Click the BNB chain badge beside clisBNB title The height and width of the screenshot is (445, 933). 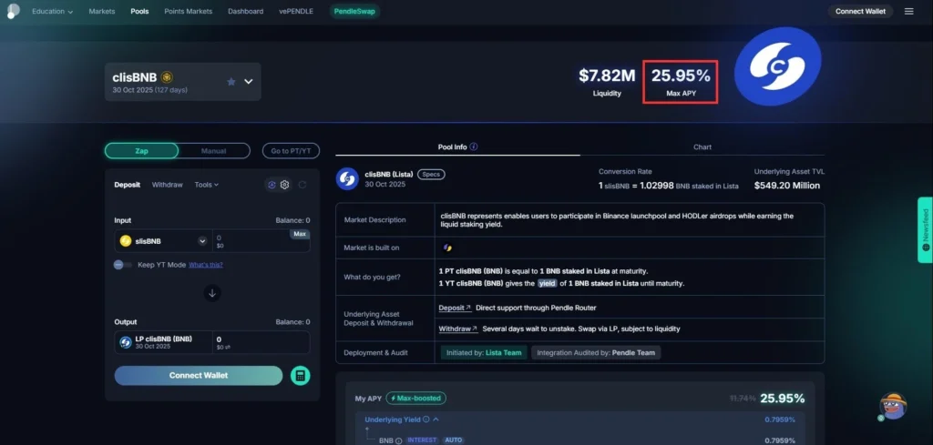click(x=168, y=77)
